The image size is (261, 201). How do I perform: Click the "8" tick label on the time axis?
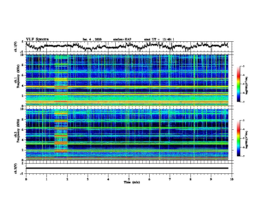point(190,179)
